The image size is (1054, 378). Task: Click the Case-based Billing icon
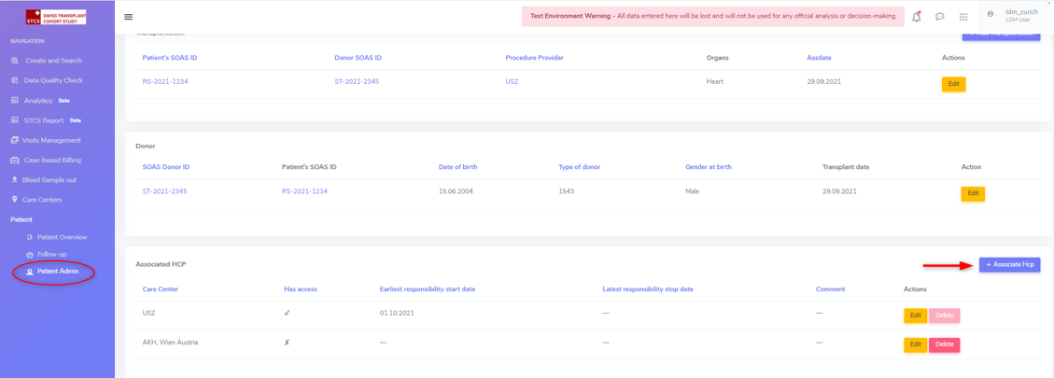click(15, 161)
